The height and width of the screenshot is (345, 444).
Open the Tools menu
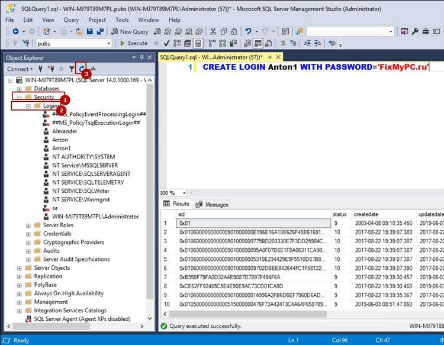122,20
